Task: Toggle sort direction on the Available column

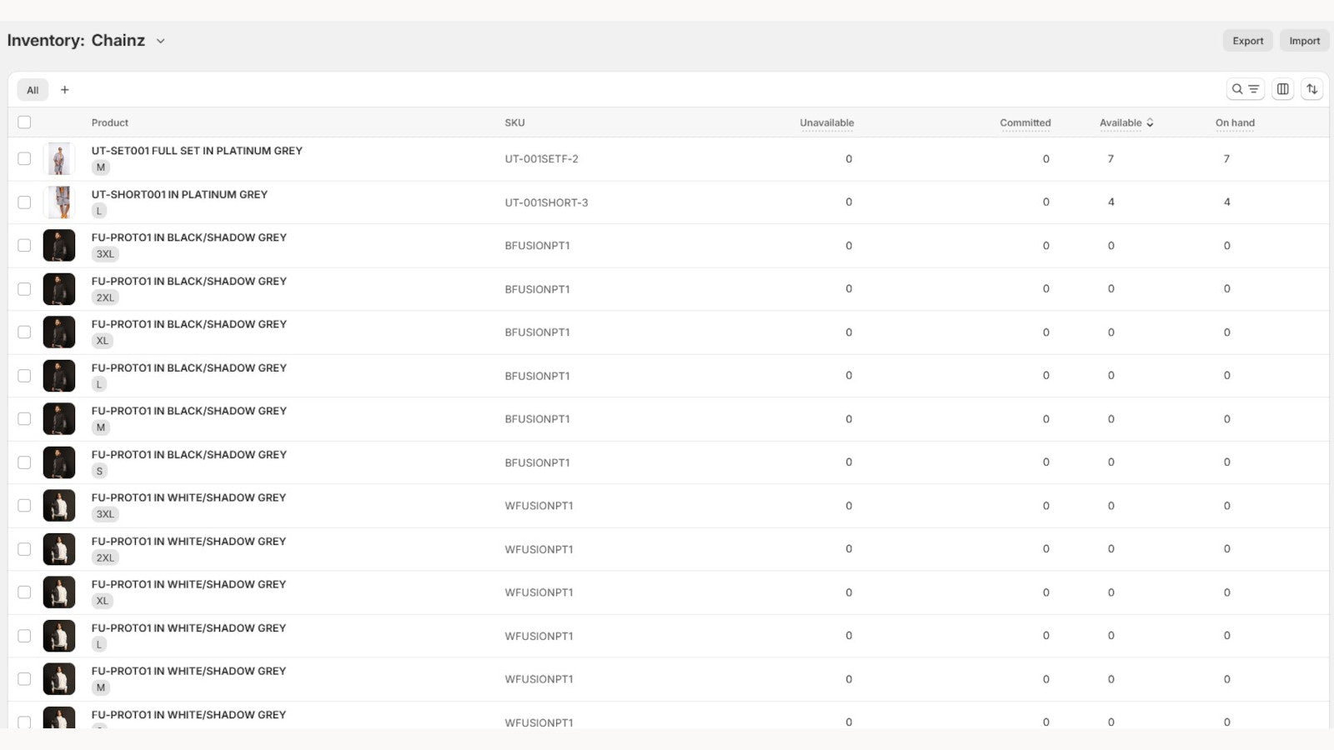Action: (x=1151, y=122)
